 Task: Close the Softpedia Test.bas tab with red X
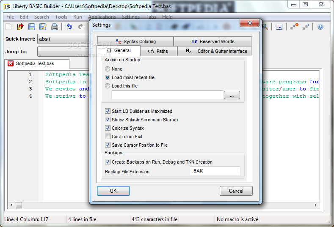pyautogui.click(x=11, y=63)
